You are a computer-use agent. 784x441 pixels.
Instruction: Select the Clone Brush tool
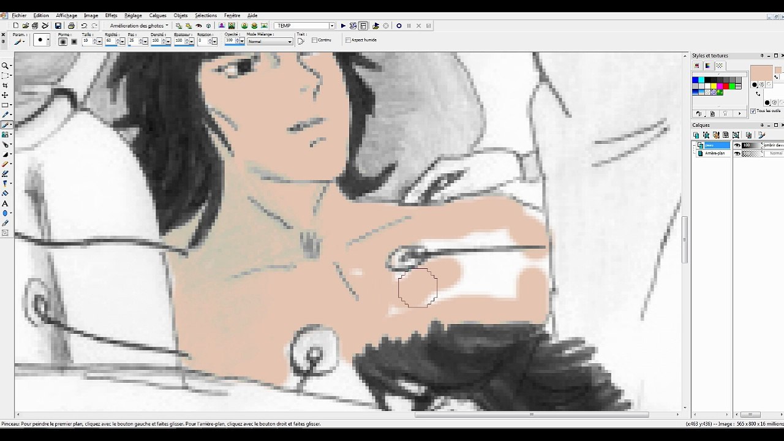[5, 134]
